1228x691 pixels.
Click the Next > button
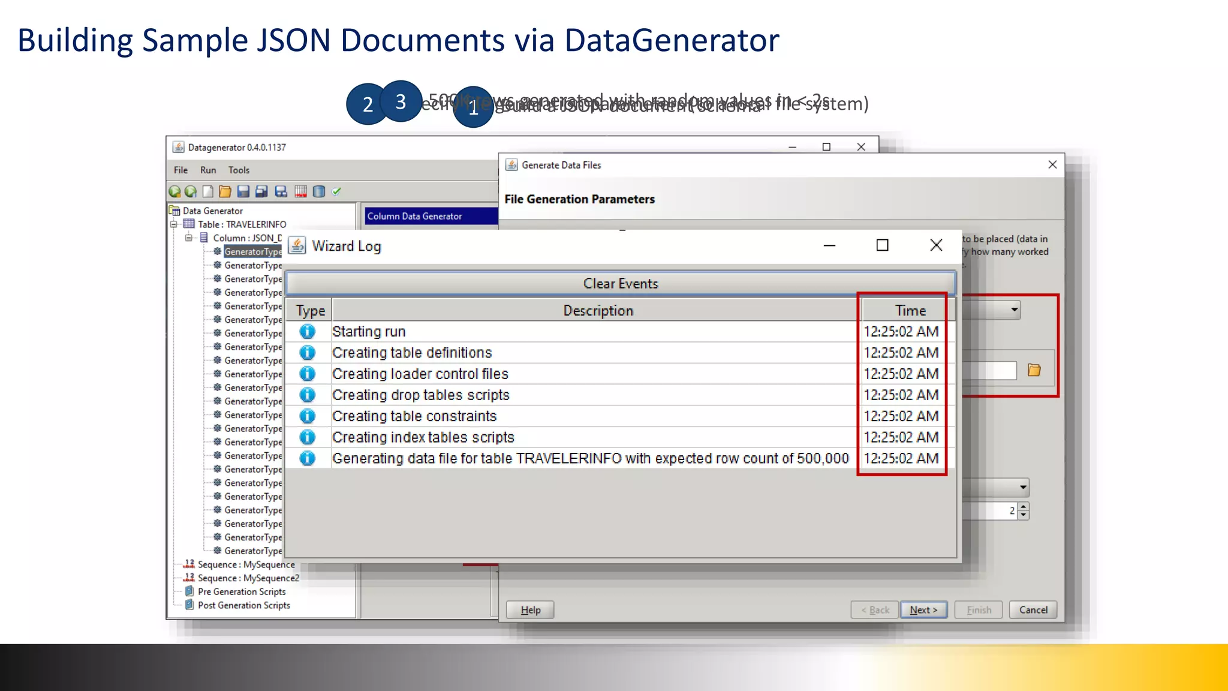pyautogui.click(x=923, y=610)
